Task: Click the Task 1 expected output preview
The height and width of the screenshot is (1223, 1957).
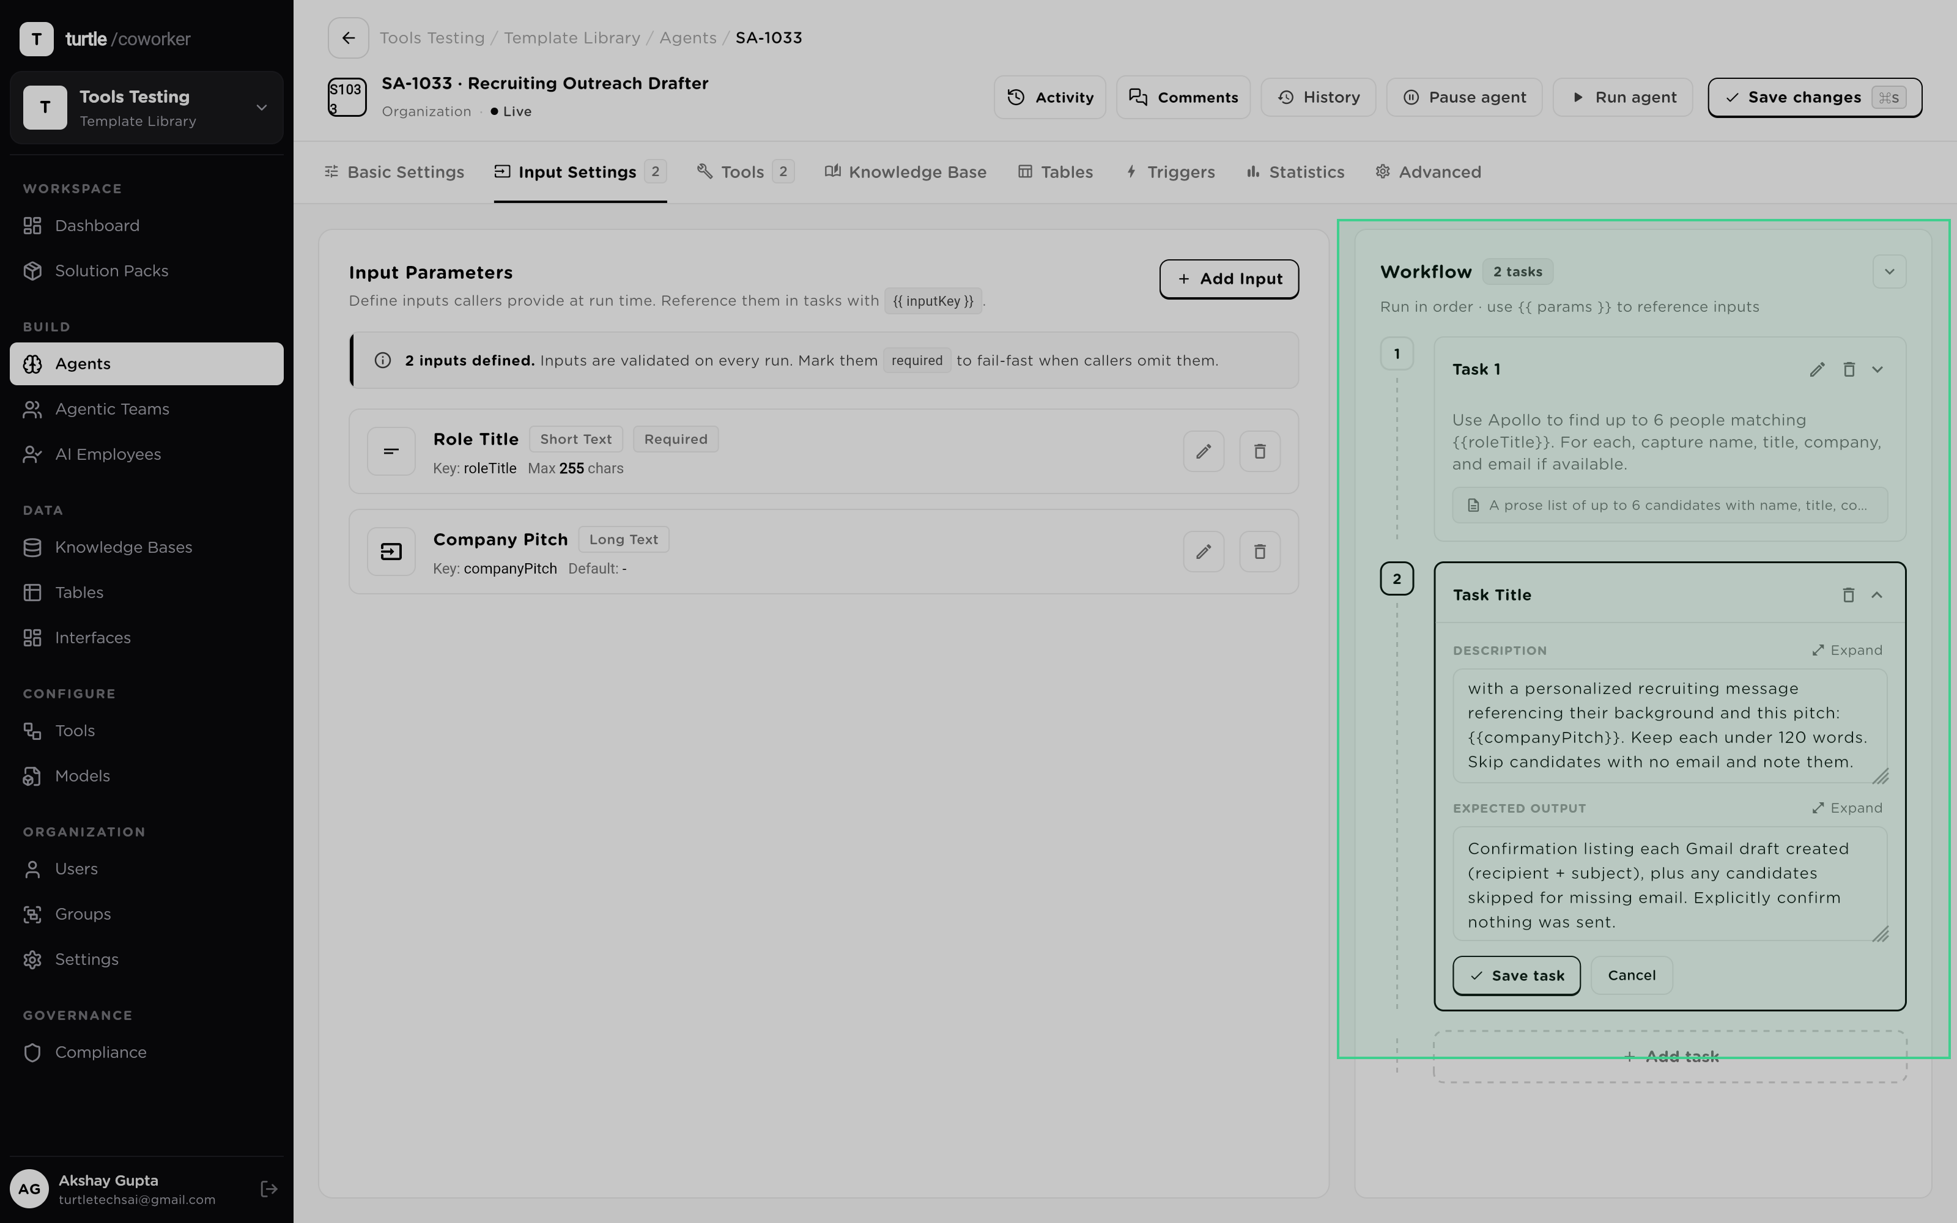Action: pos(1670,506)
